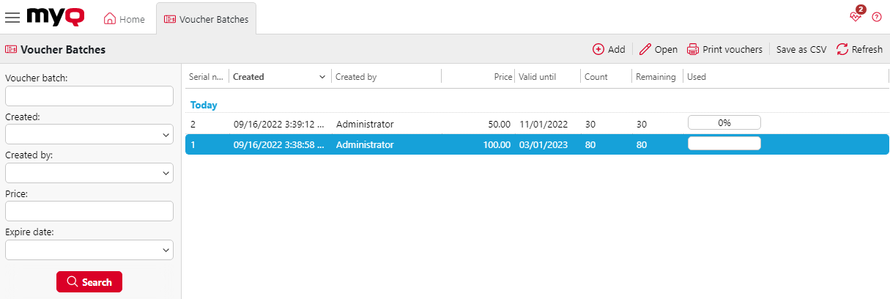Open the system health alerts icon
The image size is (890, 299).
[x=856, y=17]
